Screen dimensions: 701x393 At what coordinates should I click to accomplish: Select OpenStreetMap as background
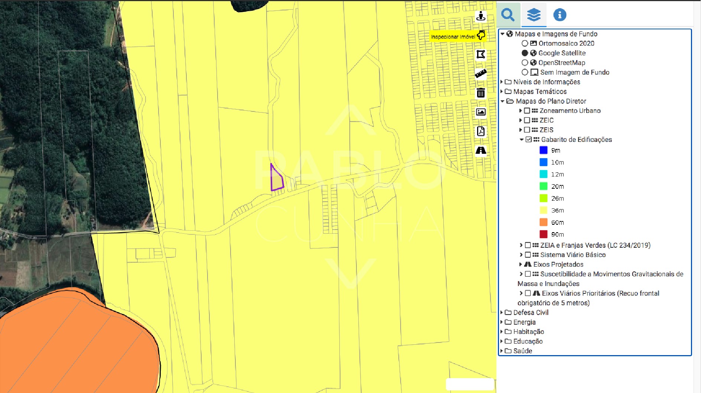[525, 63]
